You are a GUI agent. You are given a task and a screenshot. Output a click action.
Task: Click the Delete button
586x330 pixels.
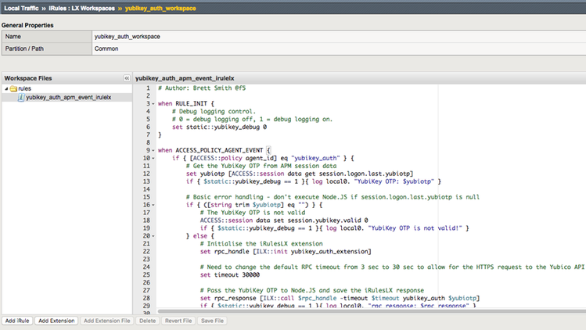[147, 321]
